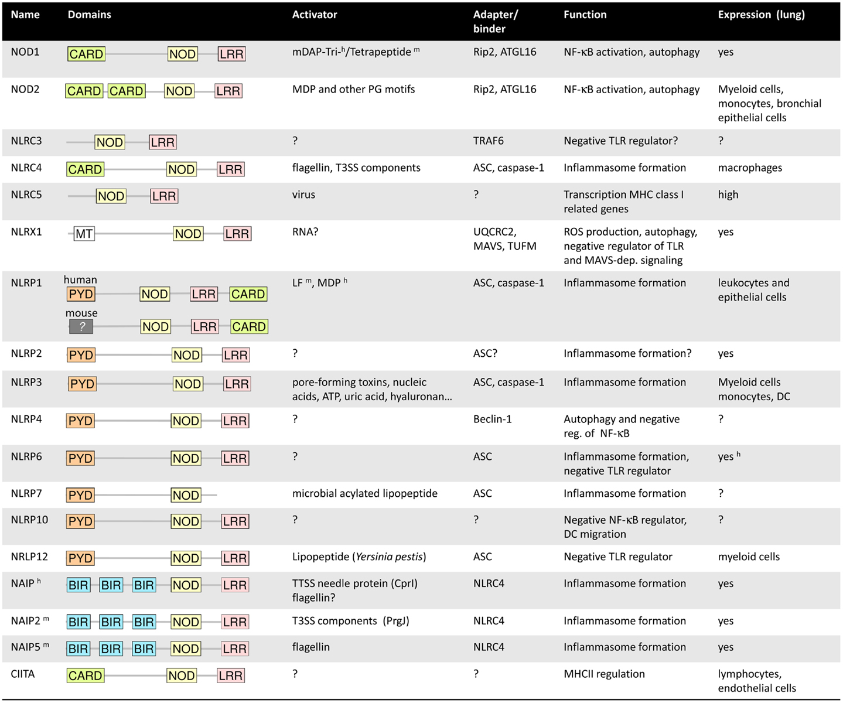Click "lymphocytes, endothelial cells" expression cell
843x703 pixels.
coord(757,681)
